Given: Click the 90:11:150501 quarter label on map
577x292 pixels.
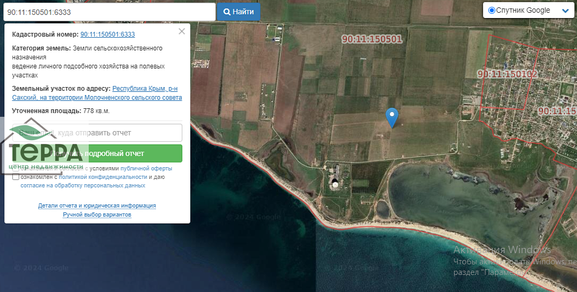Looking at the screenshot, I should click(372, 39).
